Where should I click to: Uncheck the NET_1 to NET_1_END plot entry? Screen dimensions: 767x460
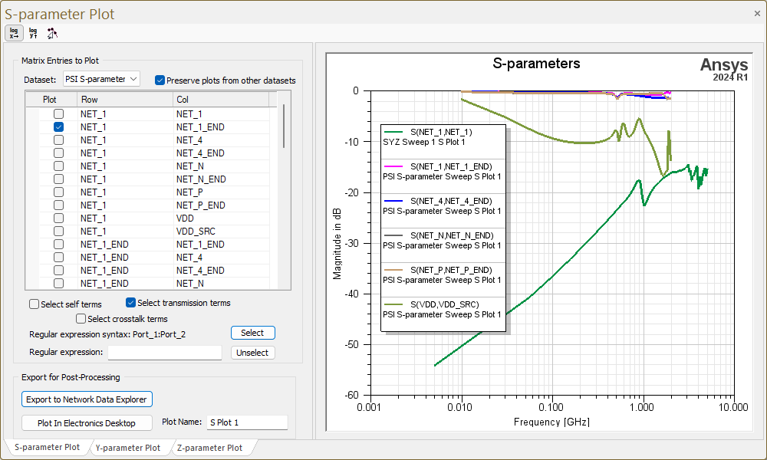58,127
